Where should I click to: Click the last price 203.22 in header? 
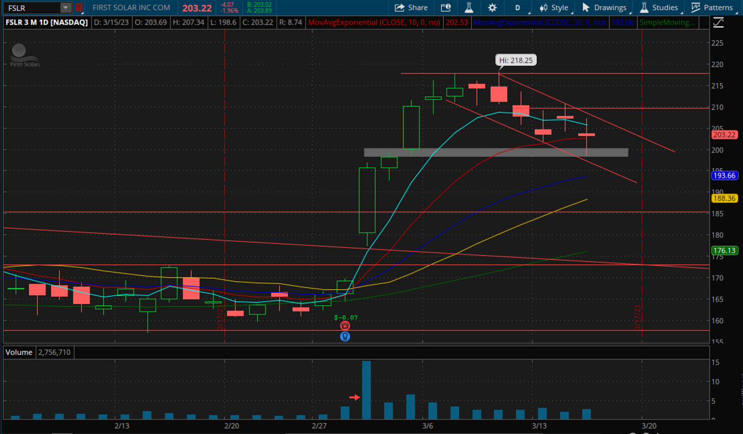pos(197,8)
